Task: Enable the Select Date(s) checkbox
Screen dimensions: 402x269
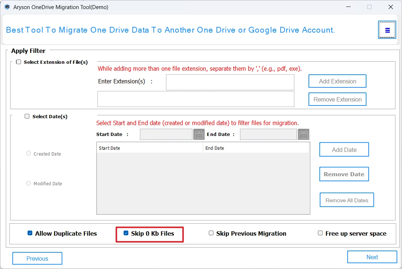Action: 27,116
